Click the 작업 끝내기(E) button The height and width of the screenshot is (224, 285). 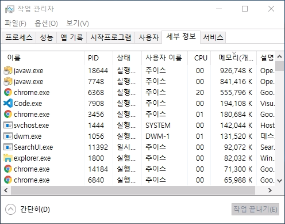click(255, 209)
